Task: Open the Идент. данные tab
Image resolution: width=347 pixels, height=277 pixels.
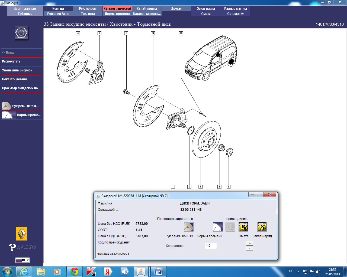Action: [25, 9]
